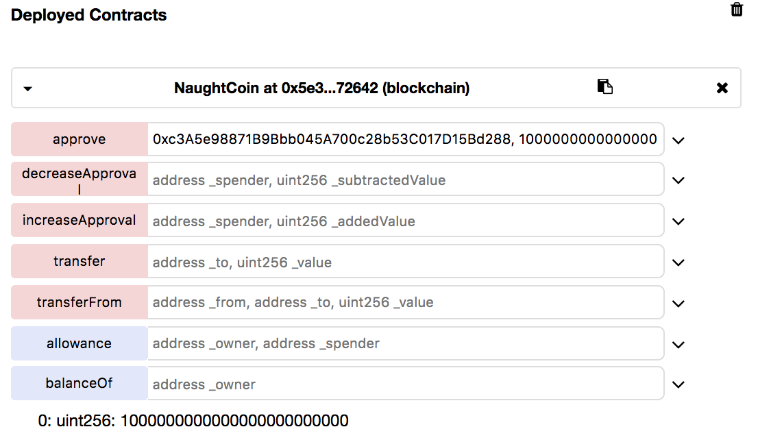This screenshot has width=758, height=440.
Task: Expand the increaseApproval parameter fields
Action: pos(678,222)
